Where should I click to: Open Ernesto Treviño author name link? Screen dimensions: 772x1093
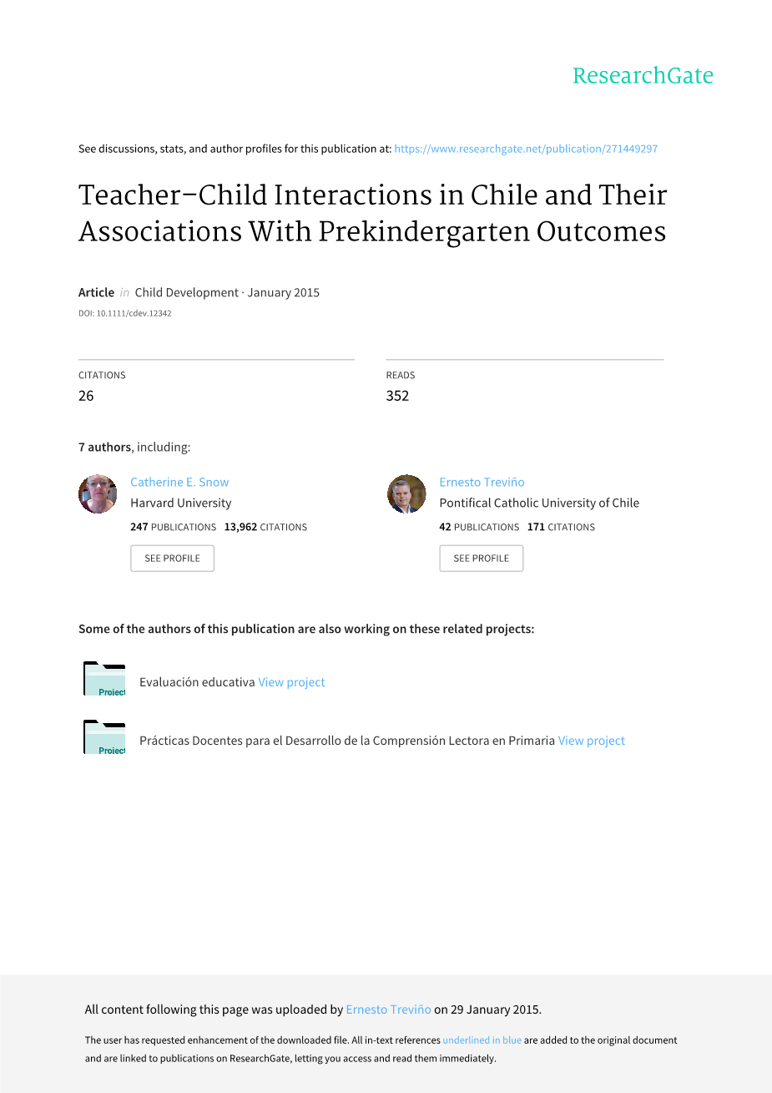[x=482, y=482]
